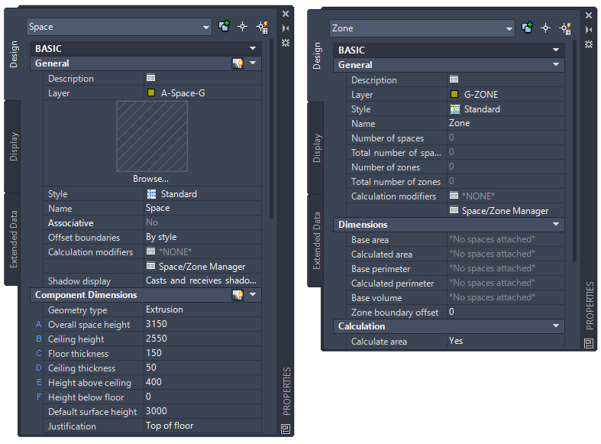Edit Overall space height value 3150

(x=203, y=324)
